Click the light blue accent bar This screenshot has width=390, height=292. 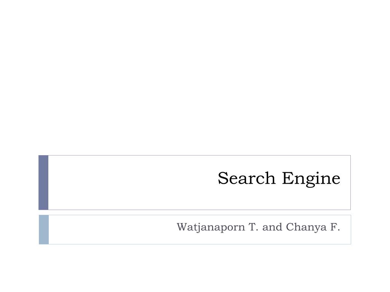coord(44,230)
